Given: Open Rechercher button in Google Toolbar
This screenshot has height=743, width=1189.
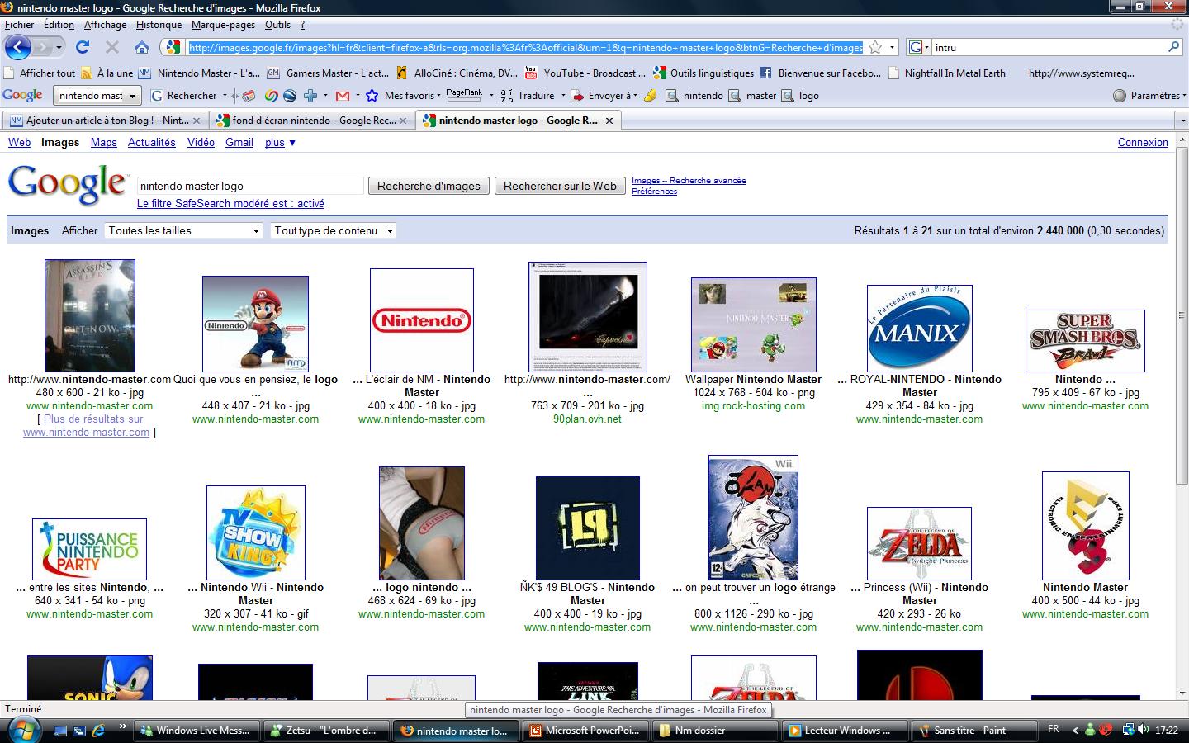Looking at the screenshot, I should coord(183,96).
